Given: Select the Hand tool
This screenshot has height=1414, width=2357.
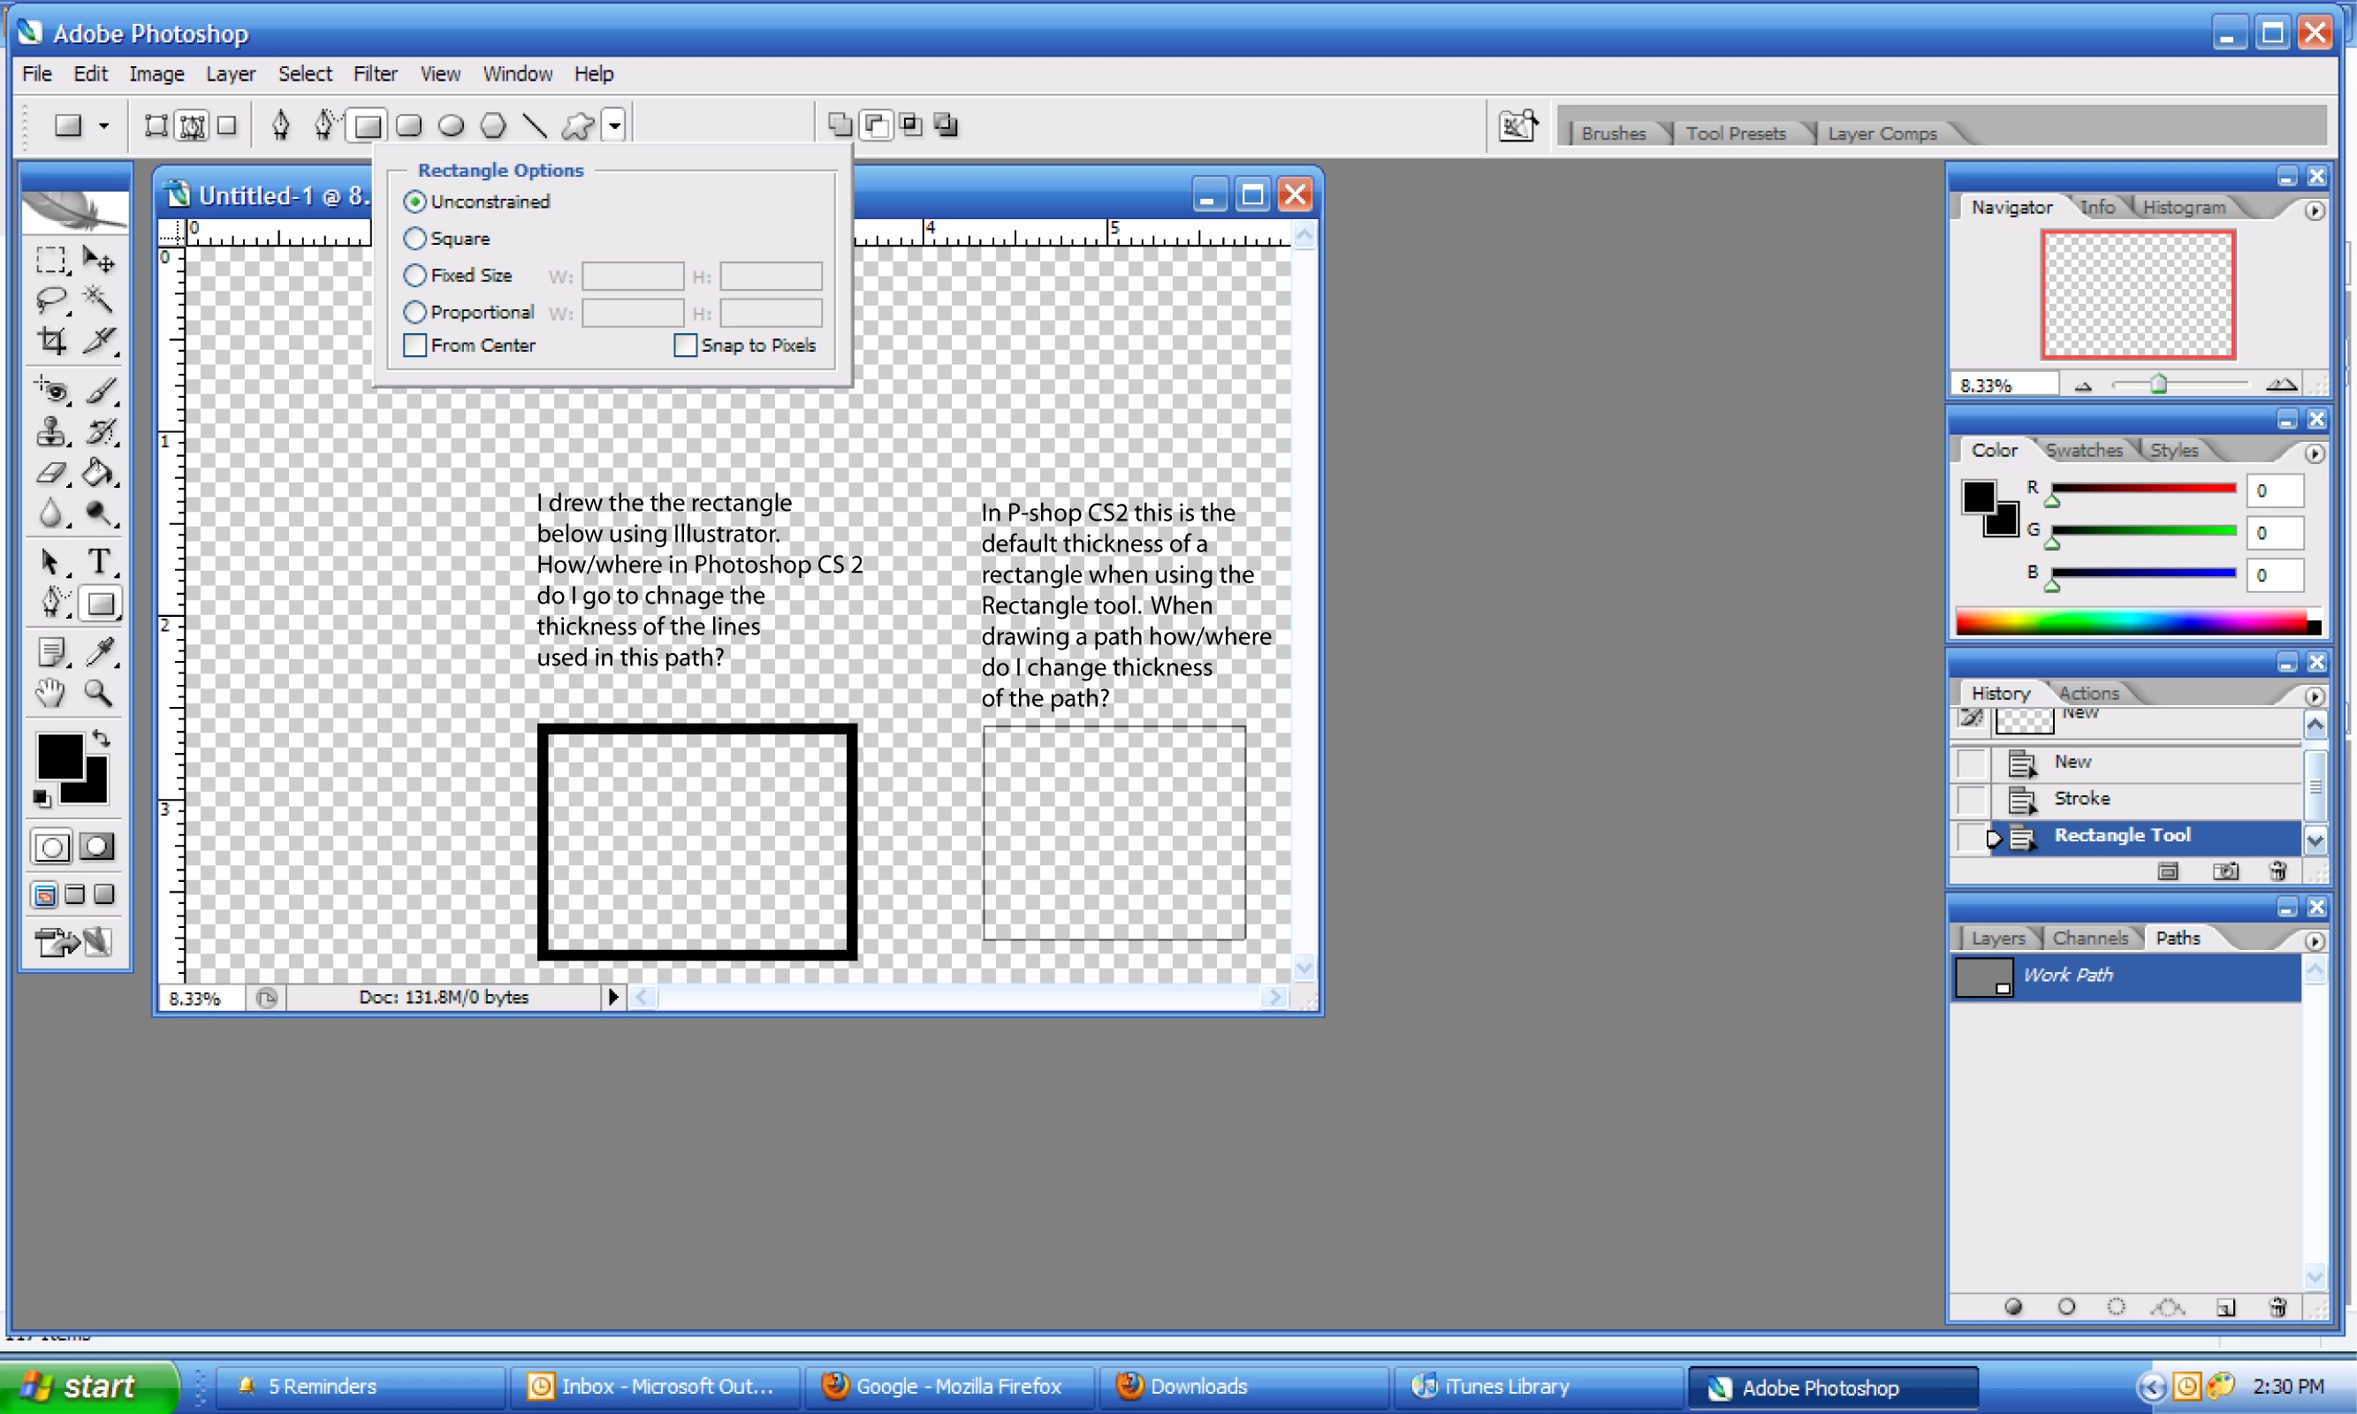Looking at the screenshot, I should [x=51, y=693].
